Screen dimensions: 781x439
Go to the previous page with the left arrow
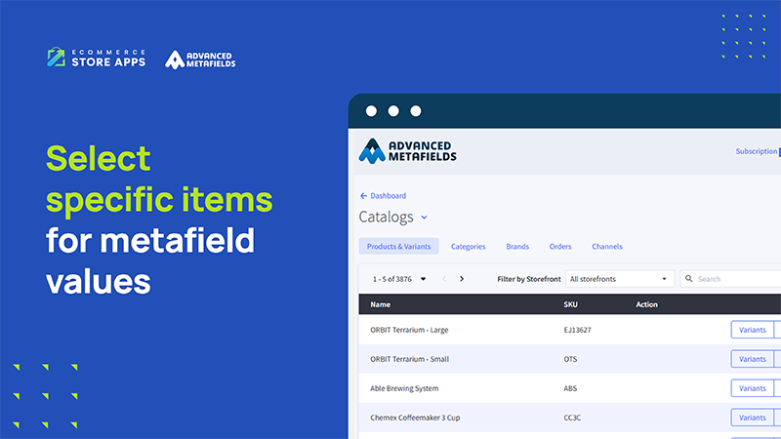pos(444,279)
